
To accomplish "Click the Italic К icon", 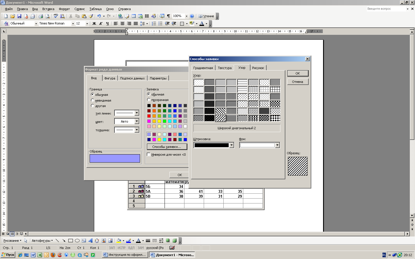I will point(101,24).
